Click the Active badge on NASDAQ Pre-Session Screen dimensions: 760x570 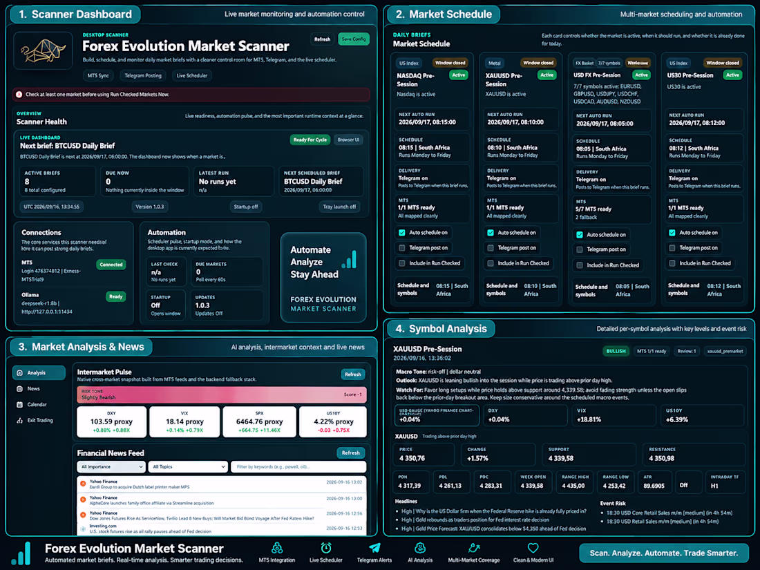459,75
